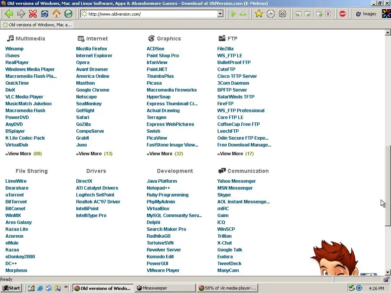391x293 pixels.
Task: Open the Skype link
Action: pyautogui.click(x=224, y=195)
